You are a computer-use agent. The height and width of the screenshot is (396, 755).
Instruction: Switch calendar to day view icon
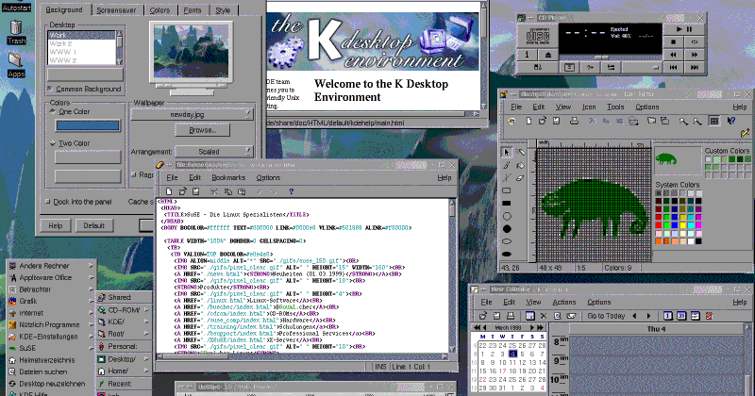click(668, 316)
